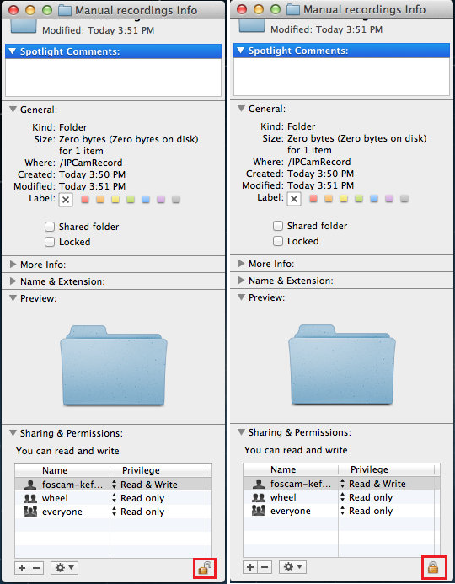Select yellow label color in left window

[x=115, y=199]
